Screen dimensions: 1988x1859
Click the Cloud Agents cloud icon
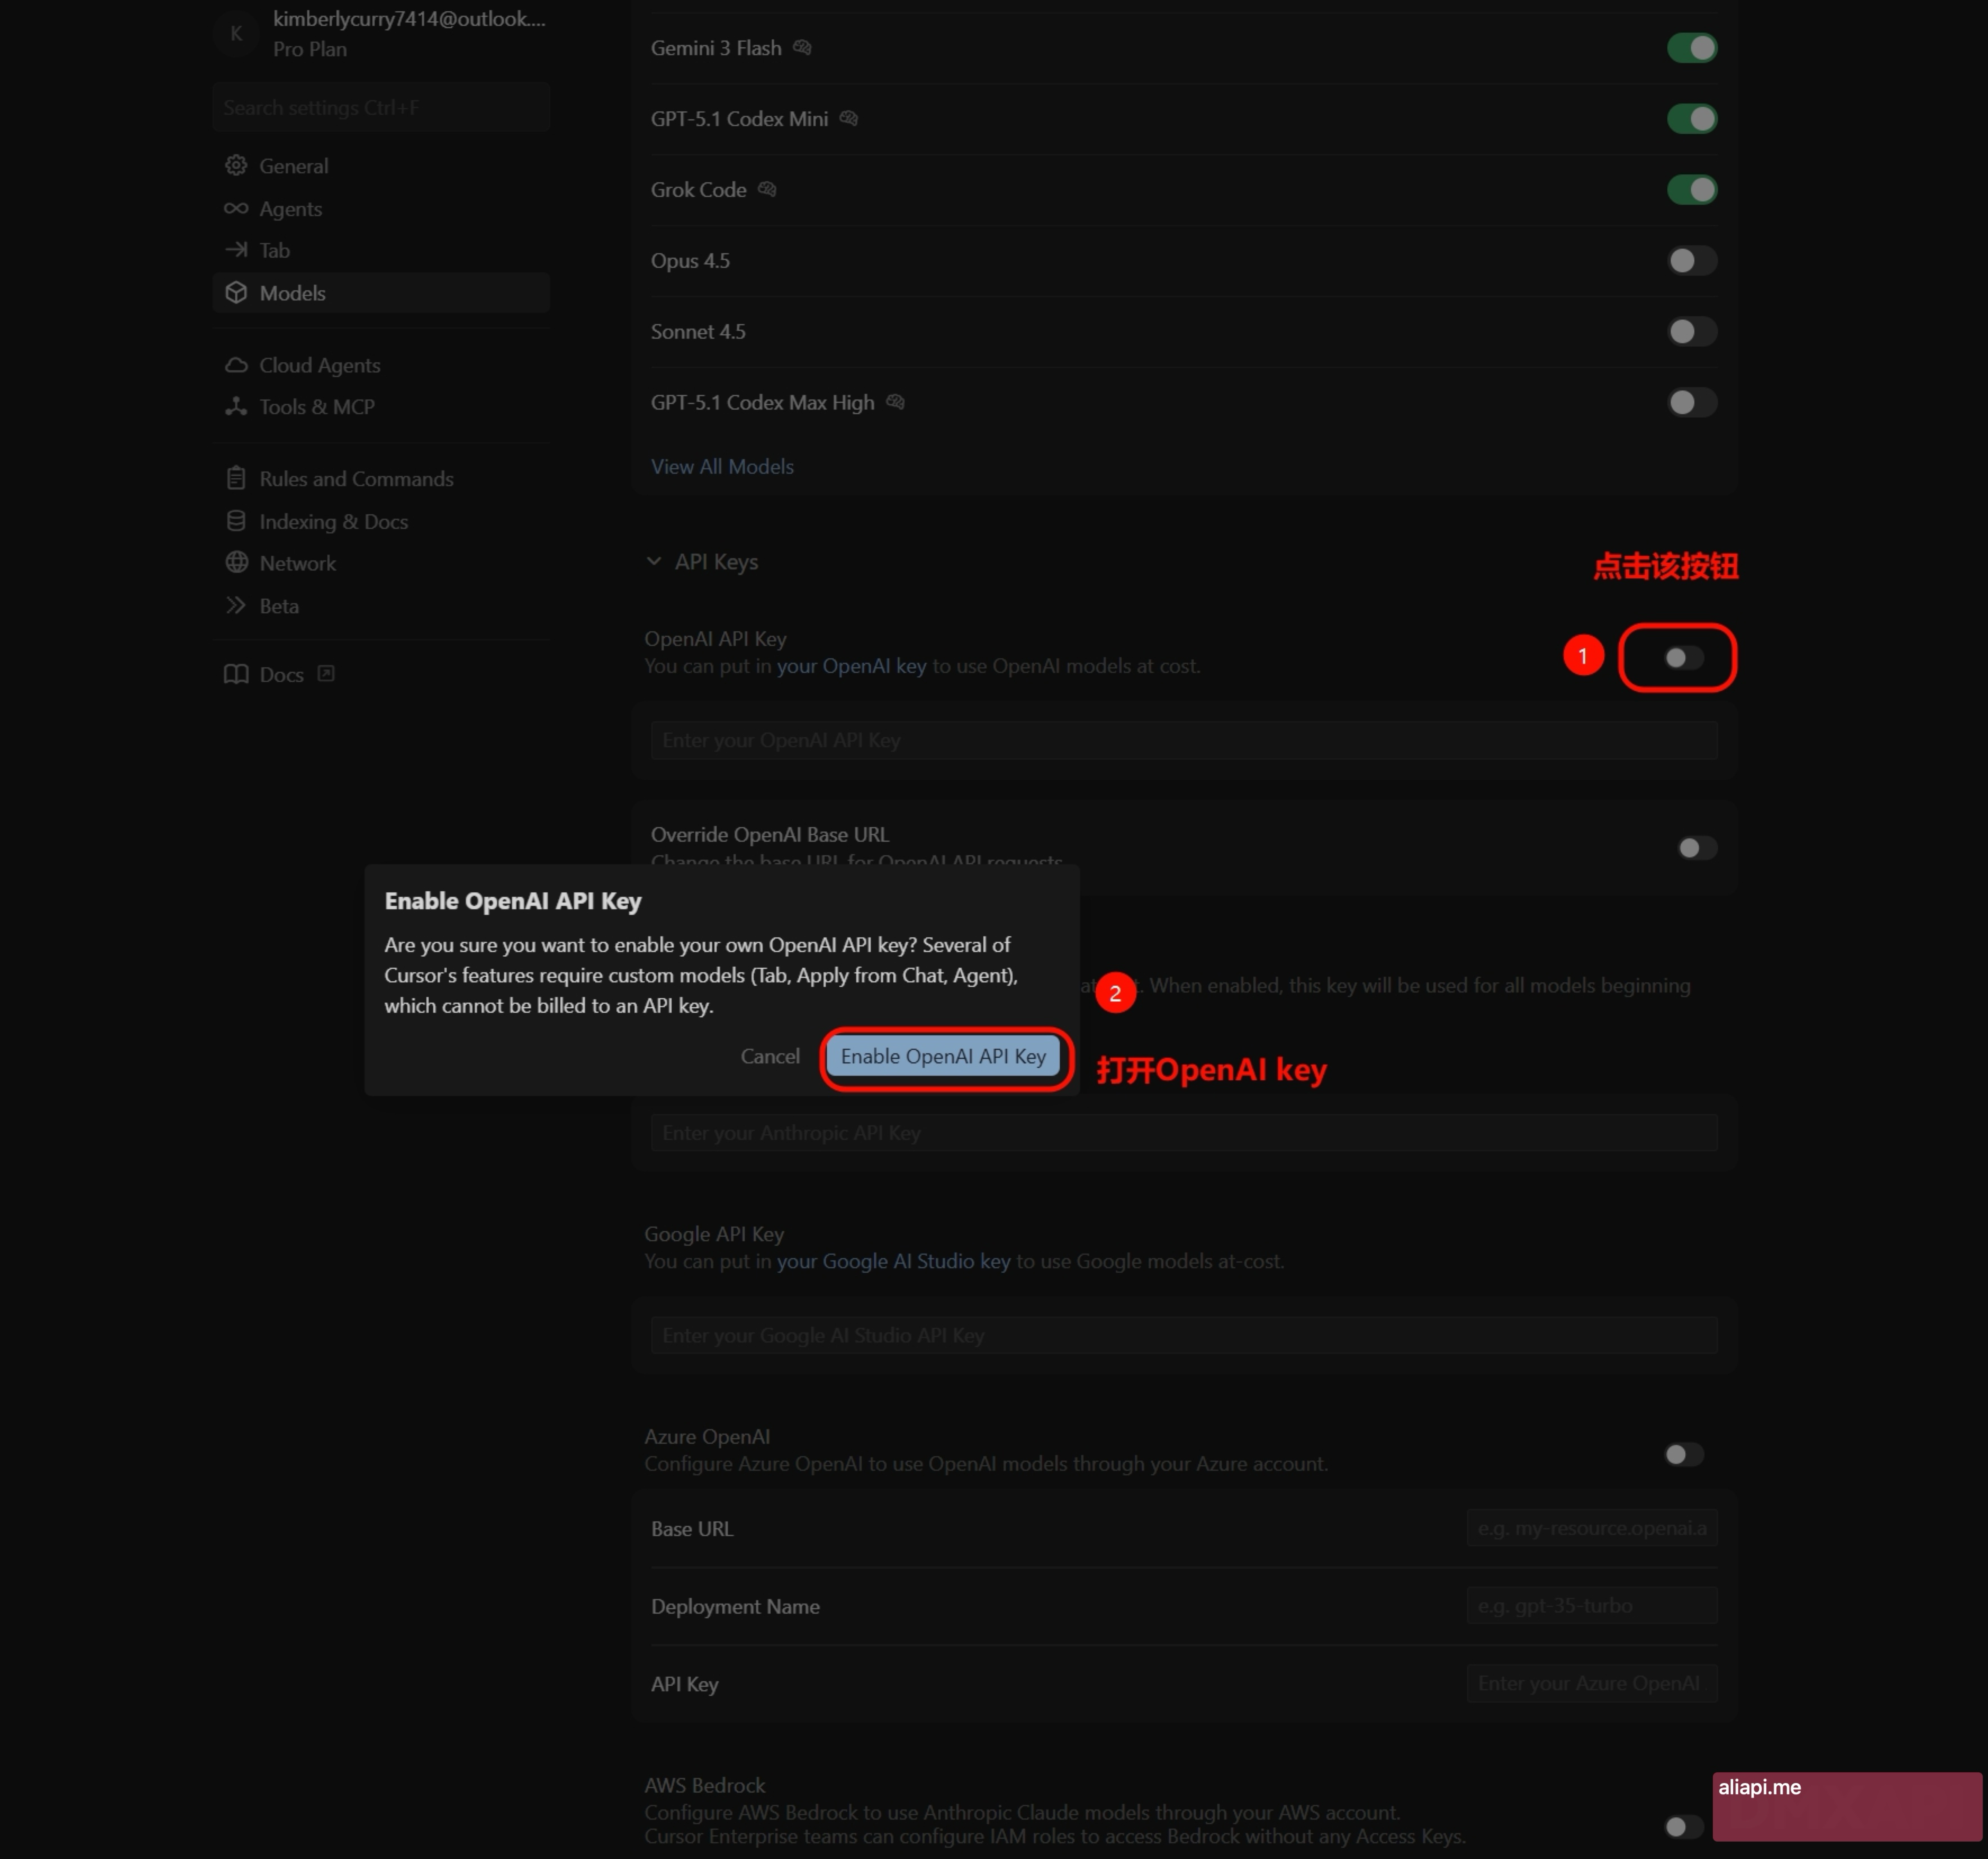pyautogui.click(x=236, y=365)
